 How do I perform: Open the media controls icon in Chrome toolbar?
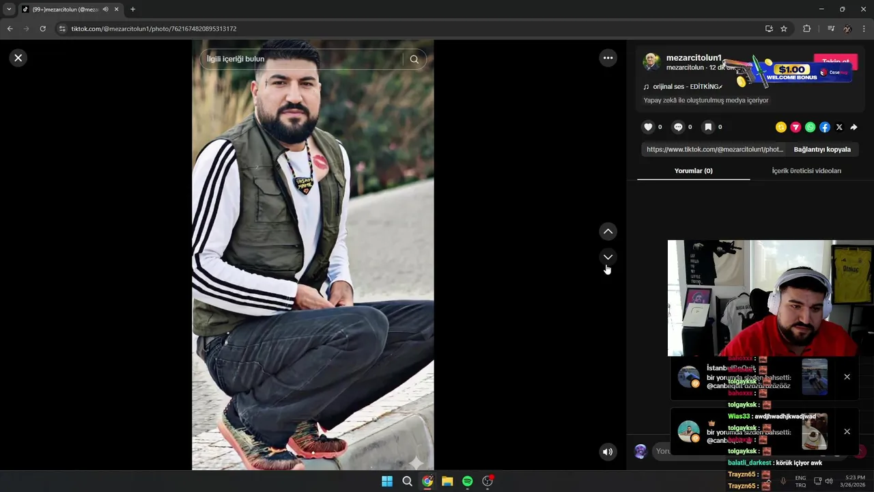click(x=831, y=29)
